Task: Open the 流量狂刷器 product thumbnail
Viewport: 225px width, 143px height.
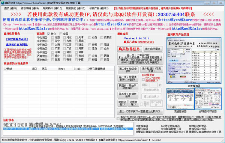Action: click(x=180, y=99)
